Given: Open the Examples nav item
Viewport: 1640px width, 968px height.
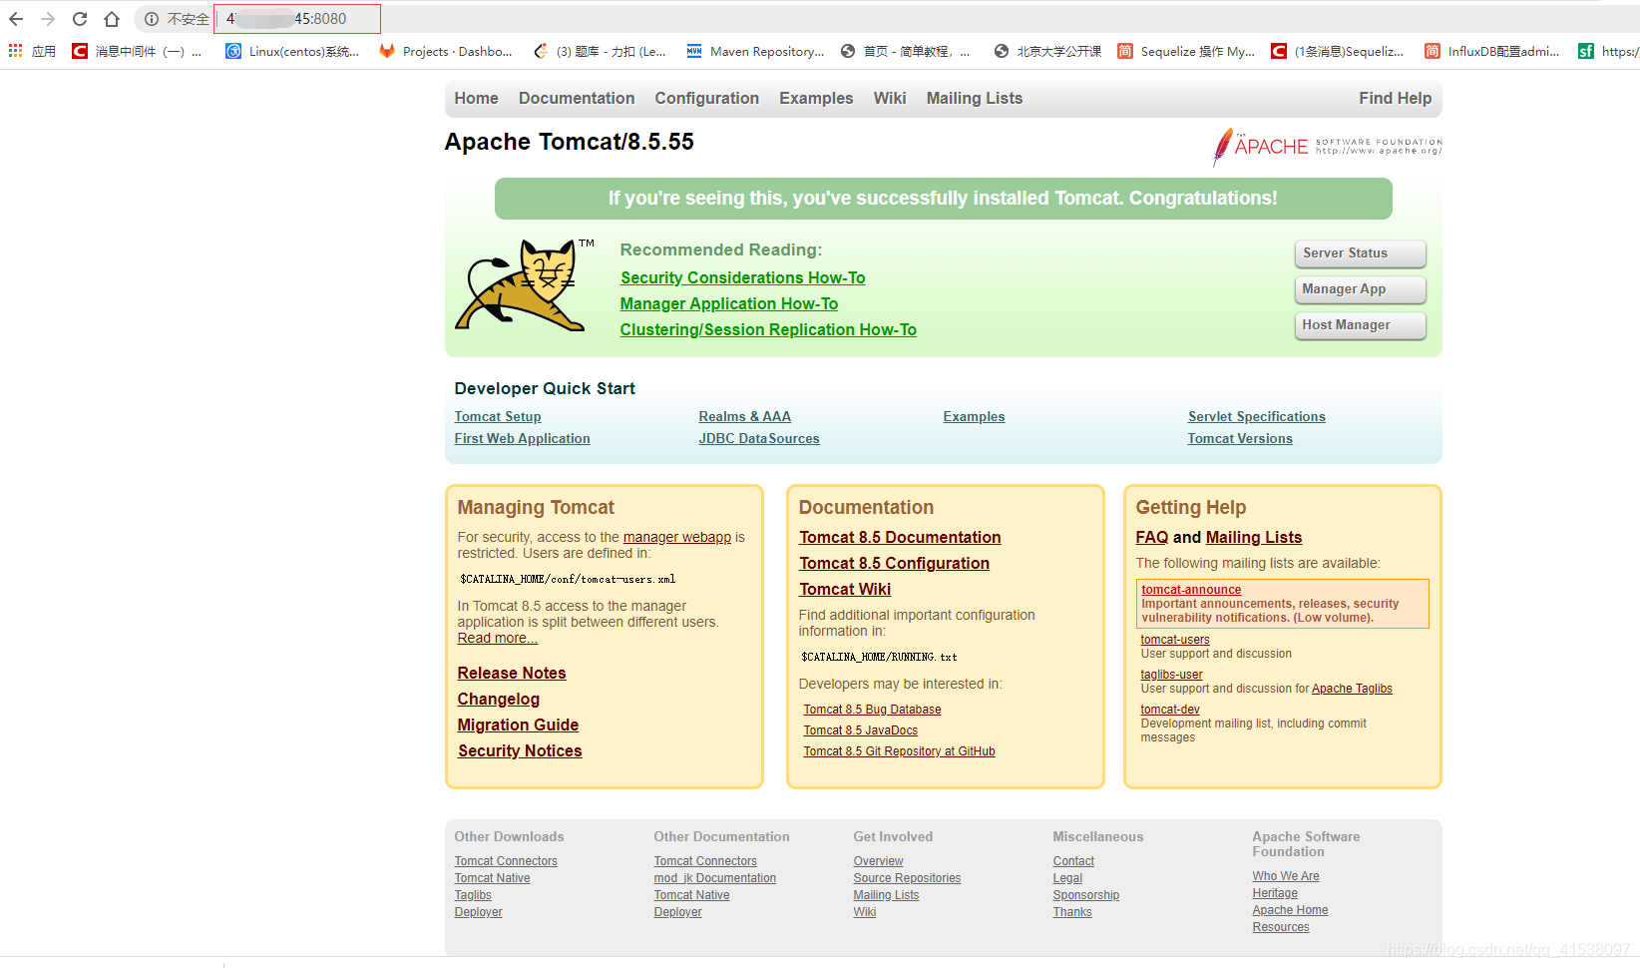Looking at the screenshot, I should coord(816,98).
